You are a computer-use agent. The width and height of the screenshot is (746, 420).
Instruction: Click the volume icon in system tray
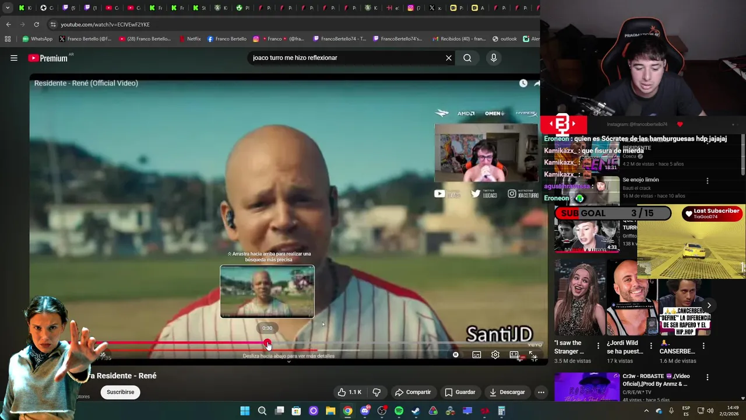[x=710, y=411]
